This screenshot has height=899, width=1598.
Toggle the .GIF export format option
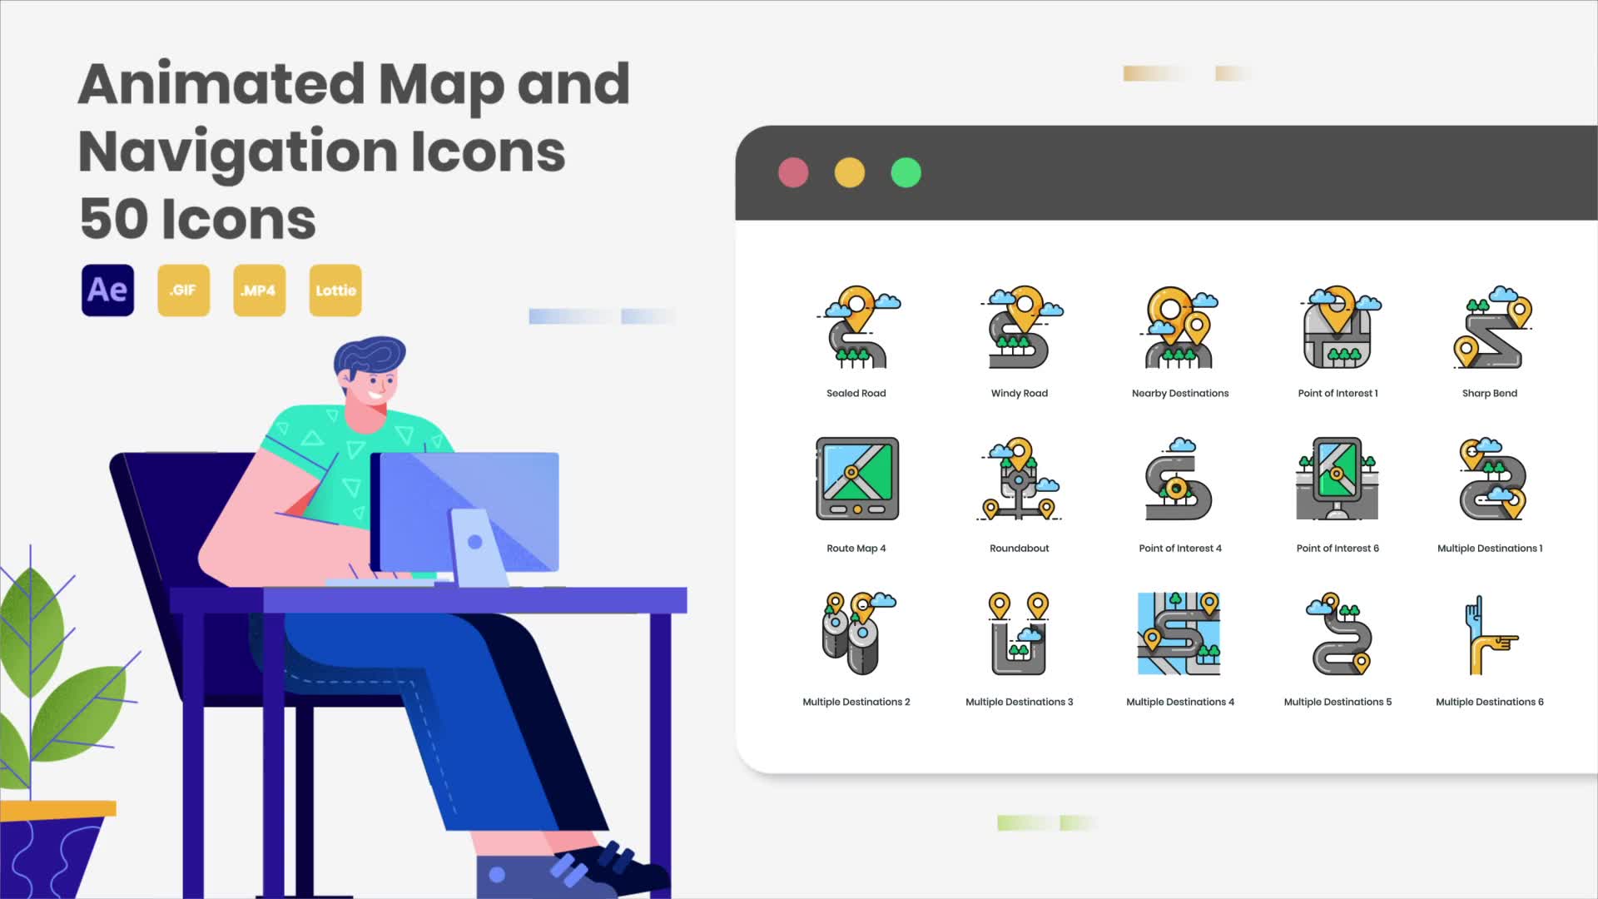[182, 290]
